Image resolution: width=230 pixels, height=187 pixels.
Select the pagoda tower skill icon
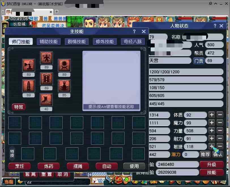tap(29, 86)
